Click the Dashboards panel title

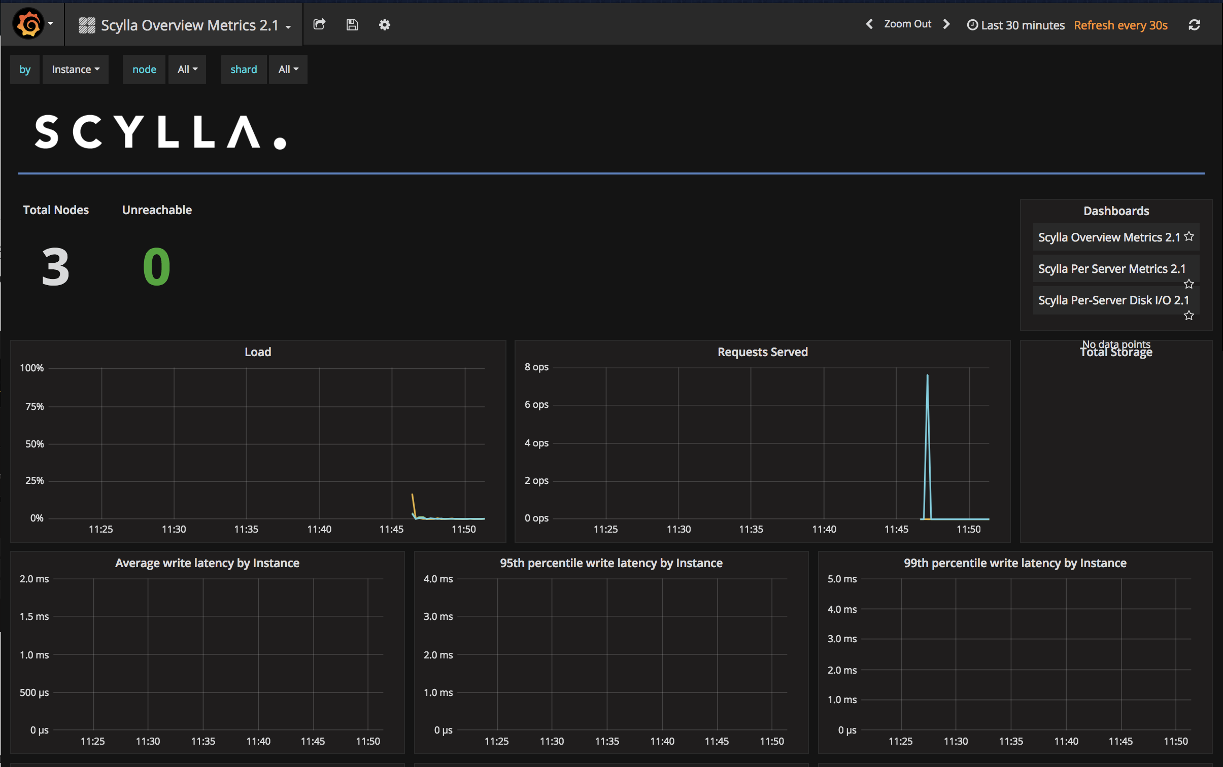1116,211
